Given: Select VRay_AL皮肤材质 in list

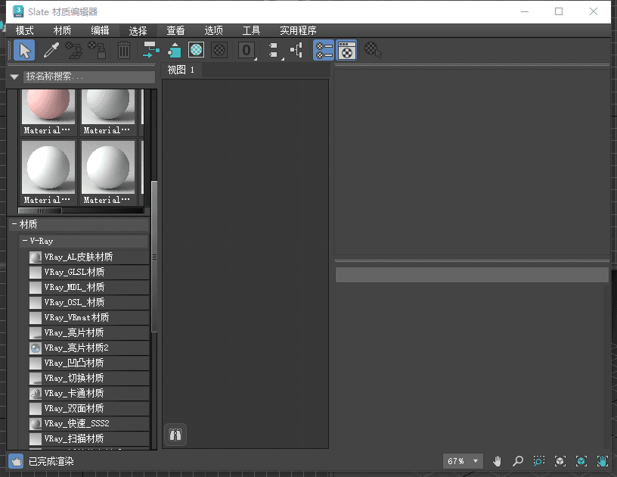Looking at the screenshot, I should pyautogui.click(x=89, y=257).
